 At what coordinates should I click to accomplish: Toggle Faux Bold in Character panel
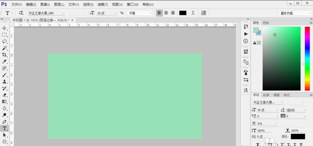coord(258,144)
